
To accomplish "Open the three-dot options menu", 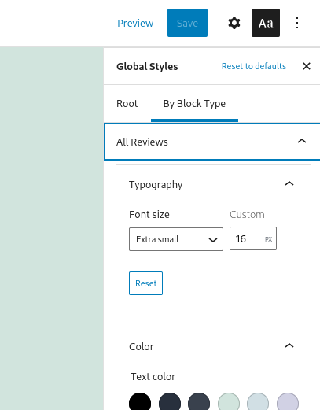I will coord(297,23).
